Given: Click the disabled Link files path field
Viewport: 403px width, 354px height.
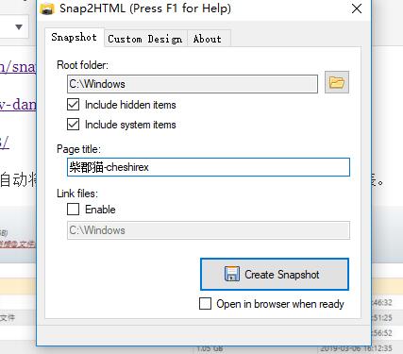Looking at the screenshot, I should 209,230.
